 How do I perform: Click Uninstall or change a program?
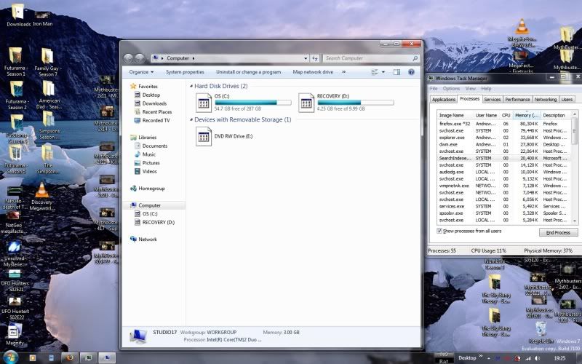[248, 72]
